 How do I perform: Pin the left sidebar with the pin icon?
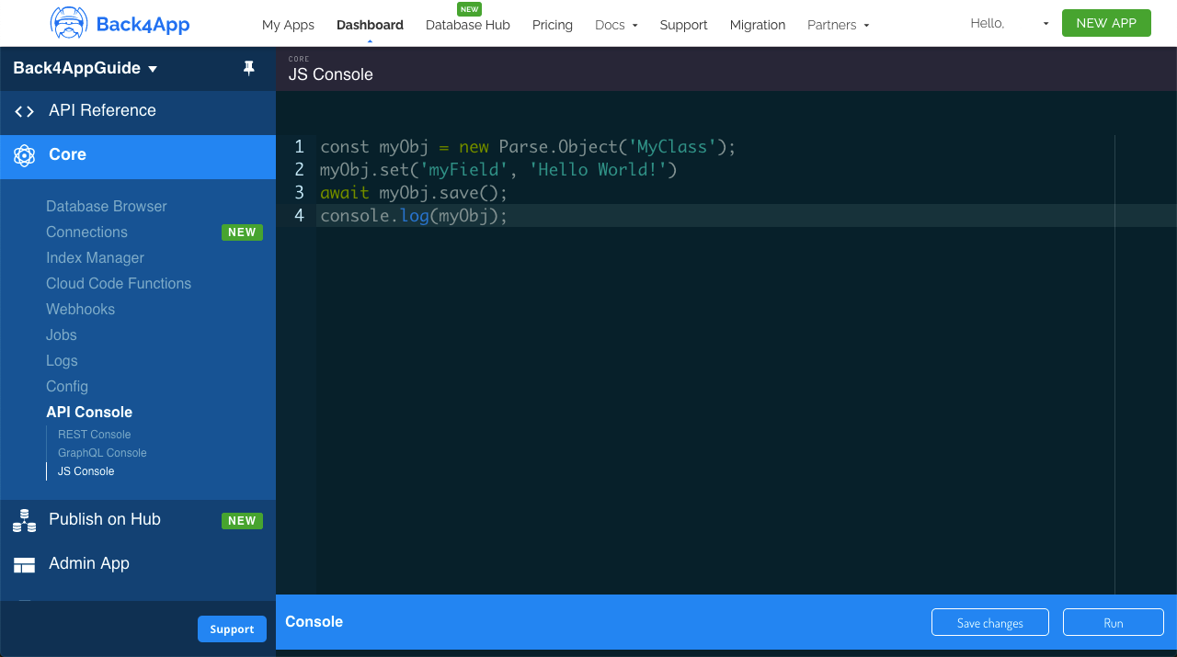coord(248,68)
